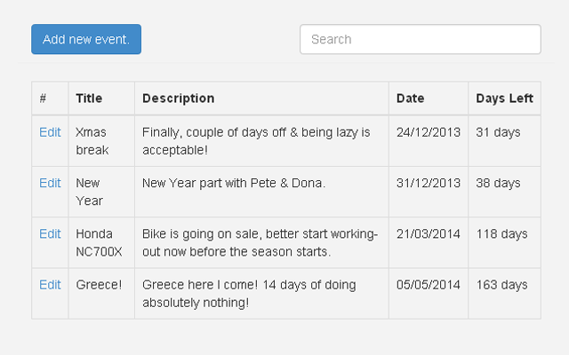The height and width of the screenshot is (355, 569).
Task: Select the Xmas break title cell
Action: [x=92, y=141]
